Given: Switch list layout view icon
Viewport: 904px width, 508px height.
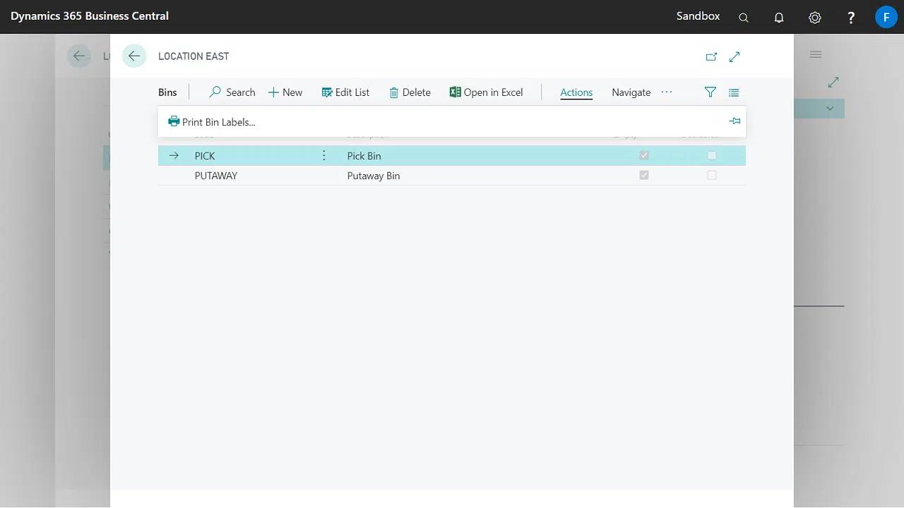Looking at the screenshot, I should point(734,92).
